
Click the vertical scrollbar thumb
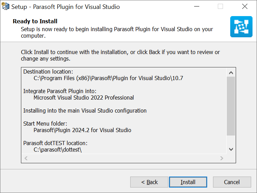point(231,106)
